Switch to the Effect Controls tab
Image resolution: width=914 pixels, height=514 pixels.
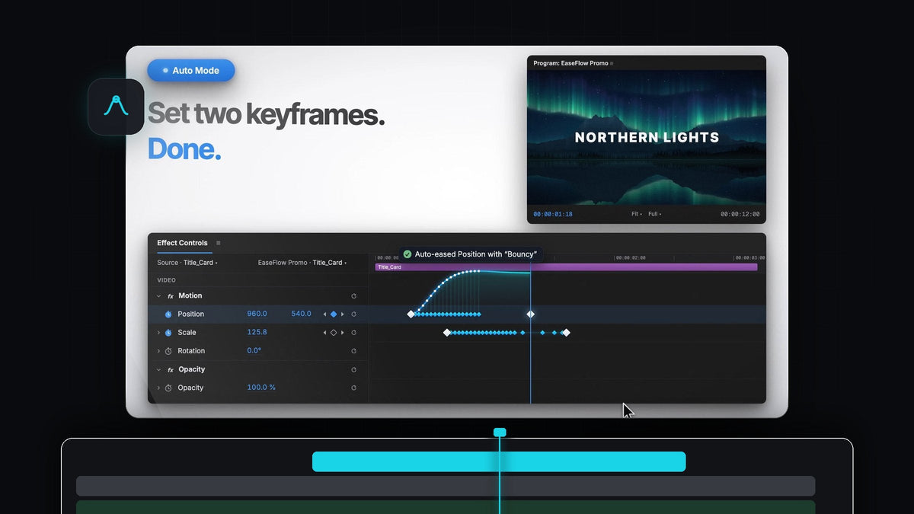point(182,243)
